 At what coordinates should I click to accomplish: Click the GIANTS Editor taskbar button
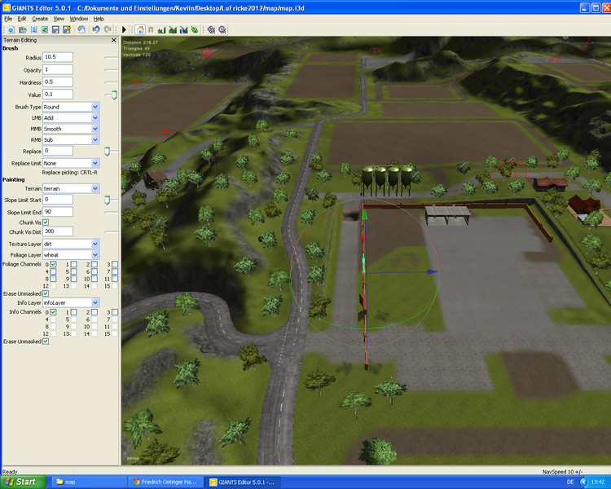244,482
